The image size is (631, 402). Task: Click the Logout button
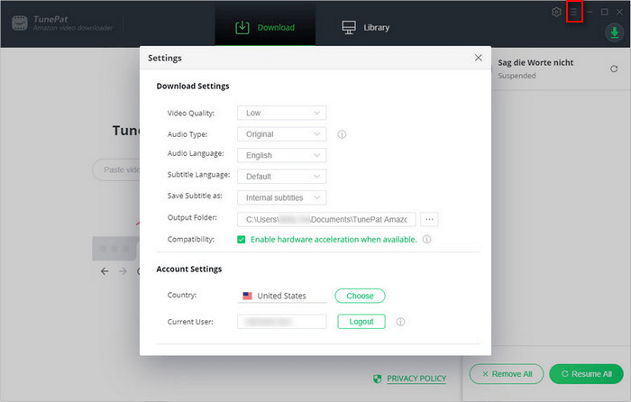[x=361, y=322]
